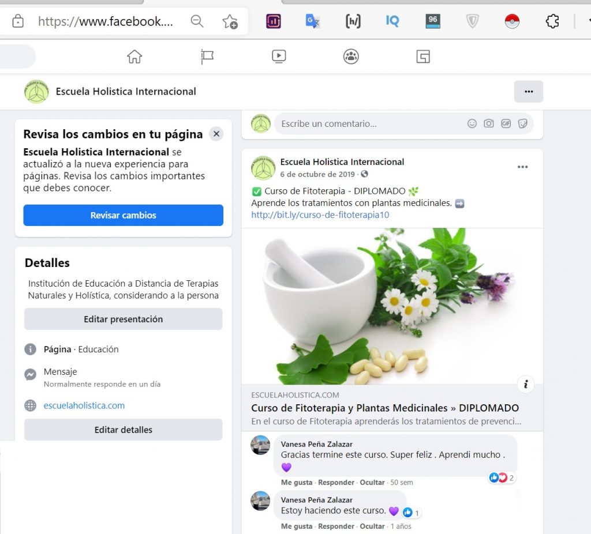Open the 6 de octubre de 2019 timestamp

click(317, 174)
